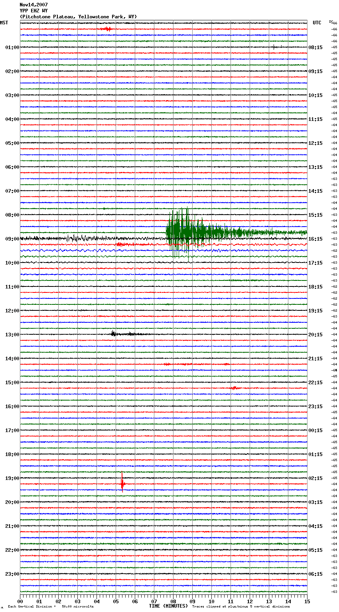Click the Pitchstone Plateau location title
This screenshot has width=339, height=612.
point(78,17)
